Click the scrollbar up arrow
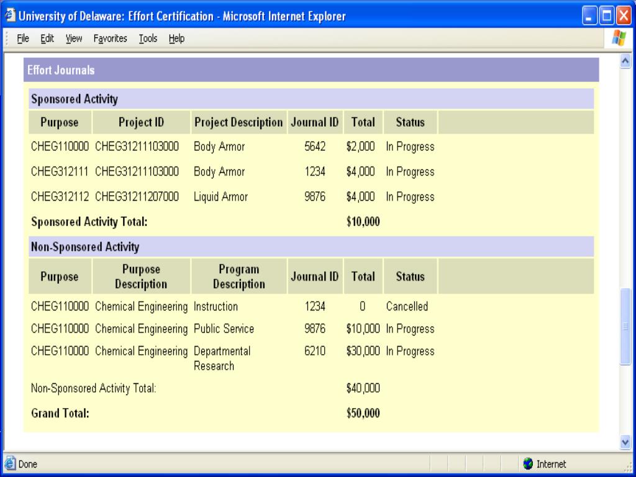636x477 pixels. pos(625,61)
